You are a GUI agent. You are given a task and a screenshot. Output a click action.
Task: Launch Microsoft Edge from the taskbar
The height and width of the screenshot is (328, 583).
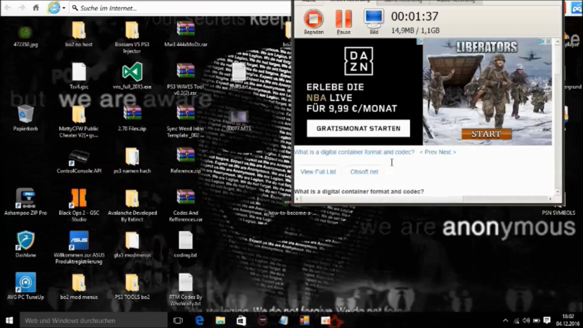tap(199, 320)
